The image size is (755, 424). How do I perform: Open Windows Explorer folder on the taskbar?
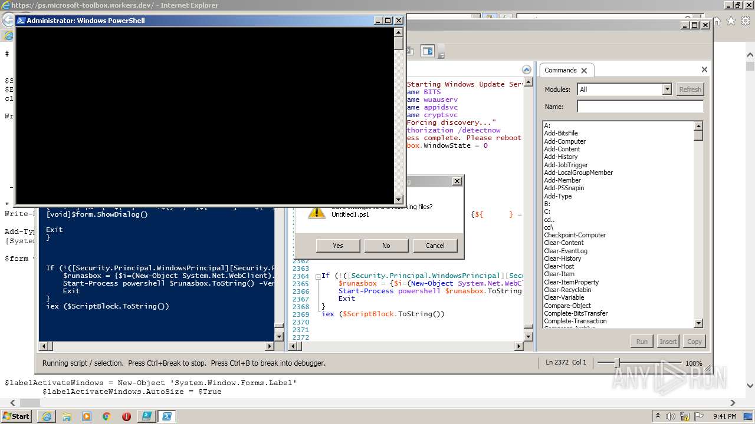[x=67, y=416]
